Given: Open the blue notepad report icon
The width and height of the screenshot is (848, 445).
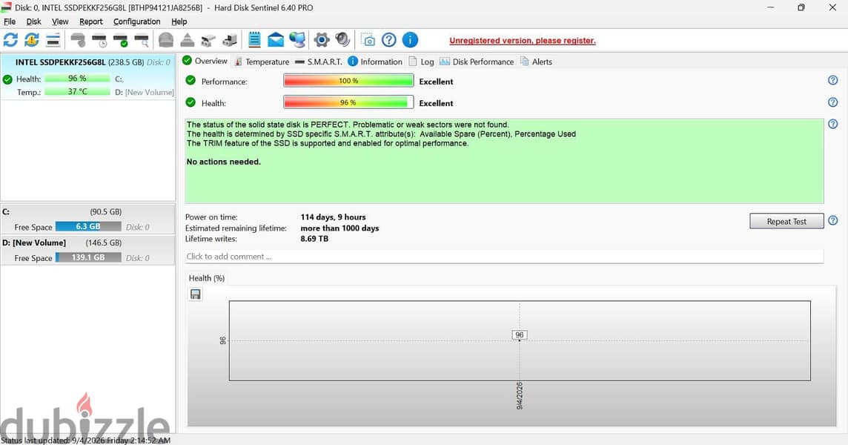Looking at the screenshot, I should tap(254, 39).
